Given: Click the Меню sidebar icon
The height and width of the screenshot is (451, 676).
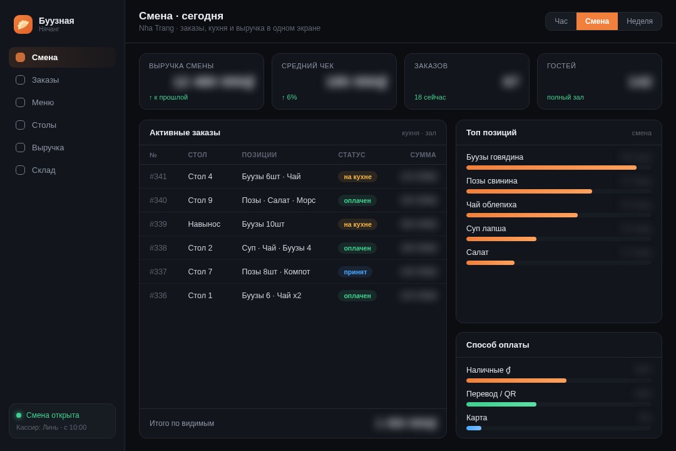Looking at the screenshot, I should point(20,102).
